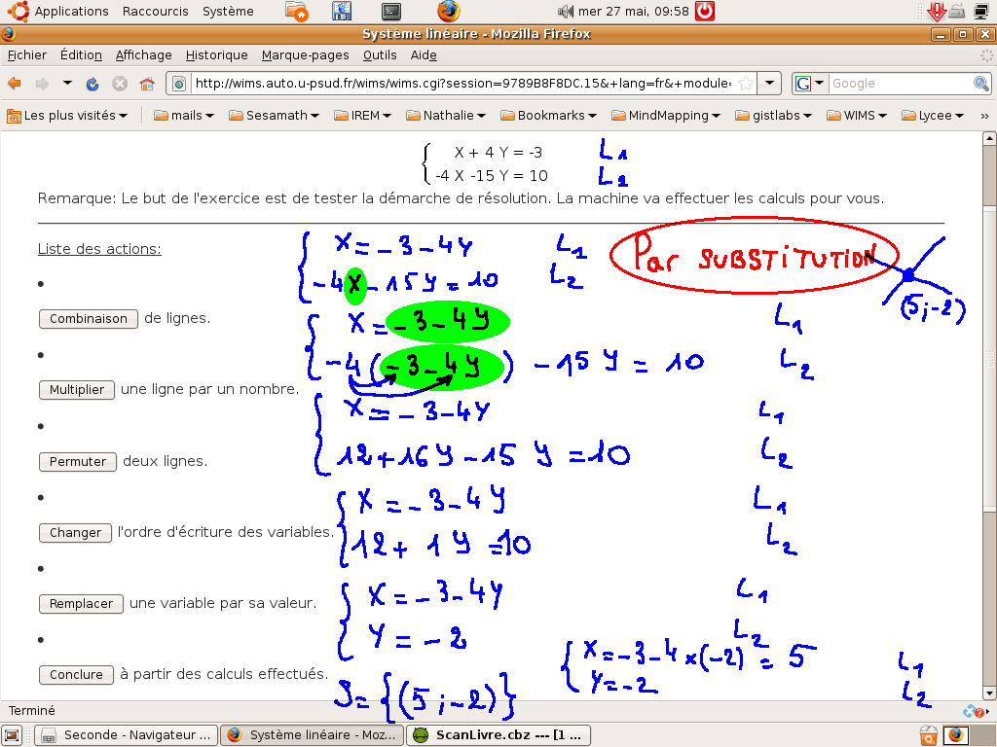This screenshot has width=997, height=747.
Task: Open the URL history dropdown arrow
Action: tap(769, 84)
